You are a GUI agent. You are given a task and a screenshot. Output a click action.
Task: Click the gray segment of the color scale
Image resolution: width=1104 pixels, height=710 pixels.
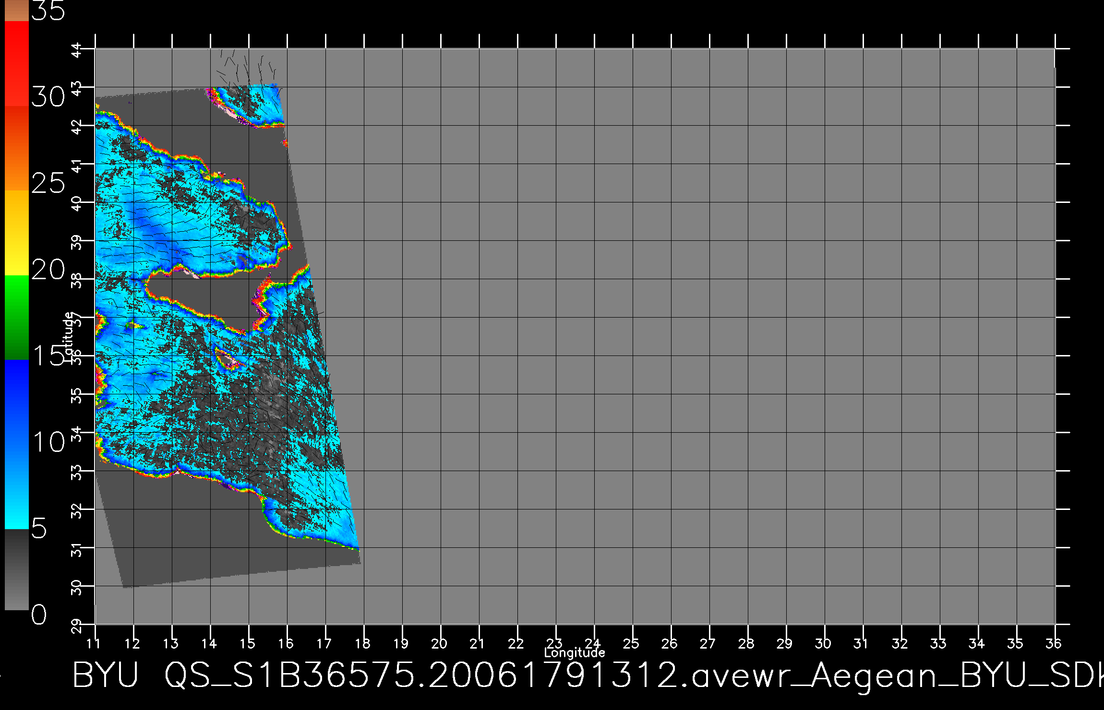click(x=16, y=569)
